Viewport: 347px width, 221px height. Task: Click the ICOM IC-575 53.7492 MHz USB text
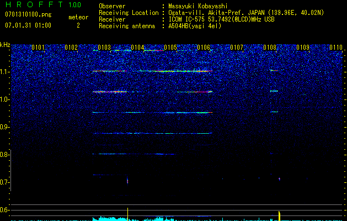click(x=221, y=19)
